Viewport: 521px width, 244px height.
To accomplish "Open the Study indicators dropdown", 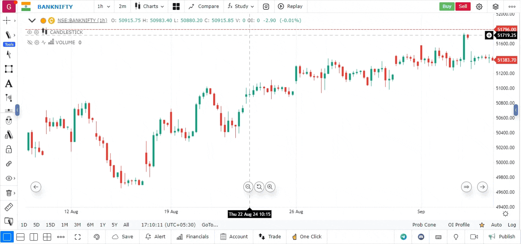I will (x=241, y=6).
